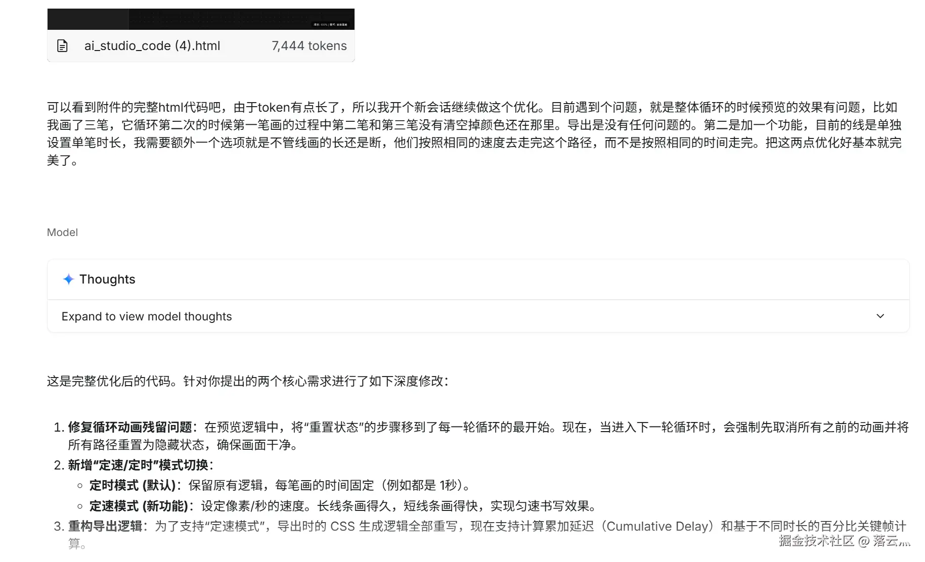This screenshot has height=562, width=925.
Task: Click the second user-message line starting with 我画了三笔
Action: [474, 125]
